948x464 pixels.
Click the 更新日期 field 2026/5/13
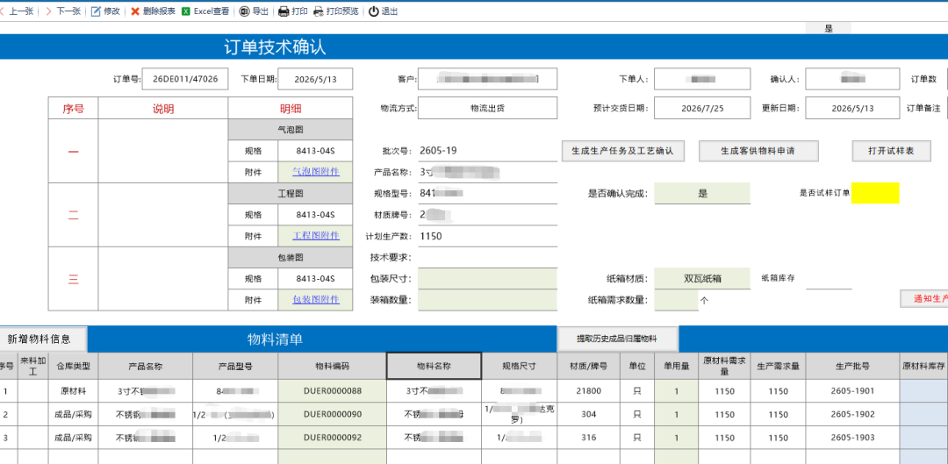(852, 109)
